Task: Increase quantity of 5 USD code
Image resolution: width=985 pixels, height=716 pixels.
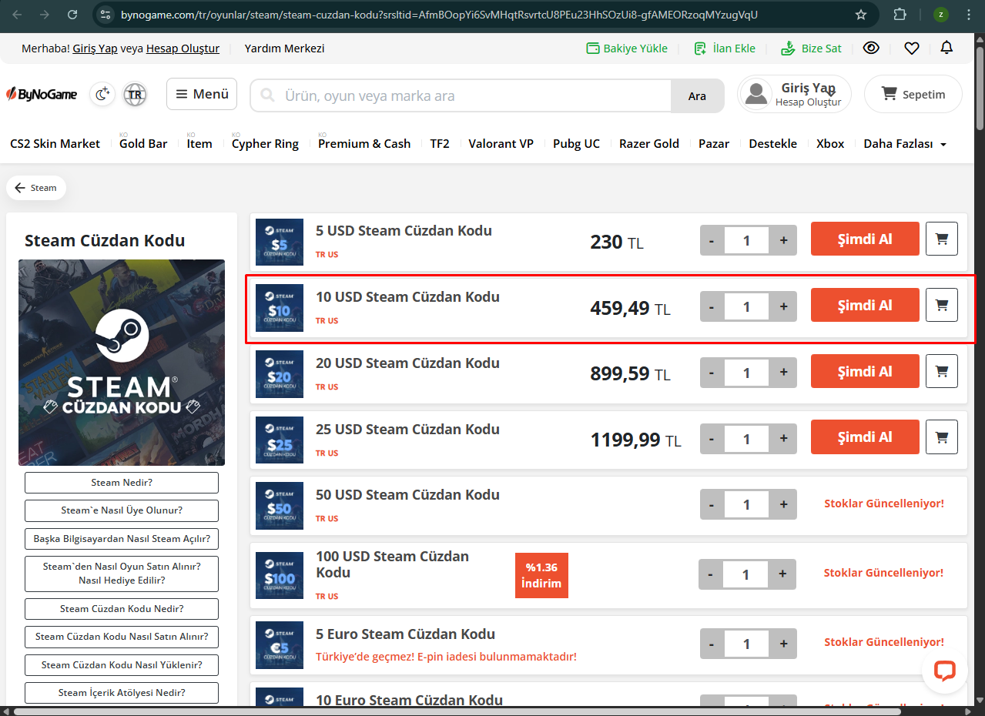Action: 783,240
